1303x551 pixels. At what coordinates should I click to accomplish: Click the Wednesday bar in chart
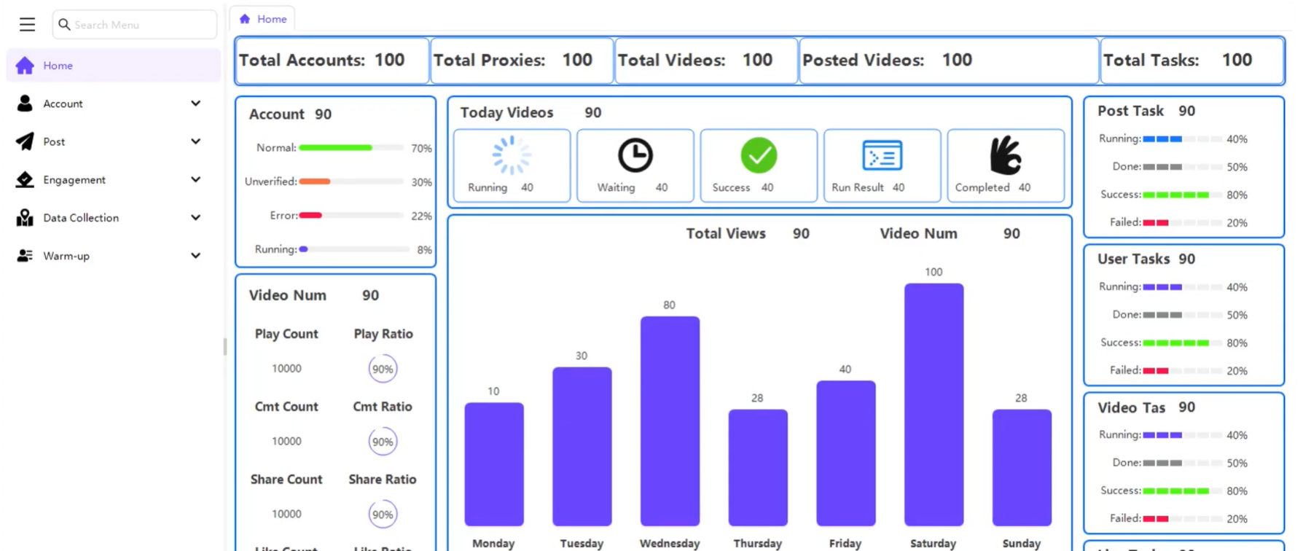coord(670,421)
